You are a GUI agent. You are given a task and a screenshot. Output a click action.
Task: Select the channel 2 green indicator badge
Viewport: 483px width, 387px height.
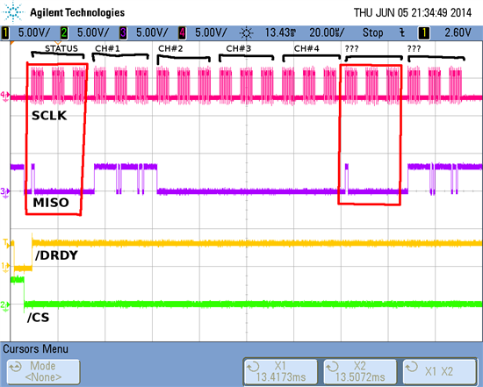(64, 33)
